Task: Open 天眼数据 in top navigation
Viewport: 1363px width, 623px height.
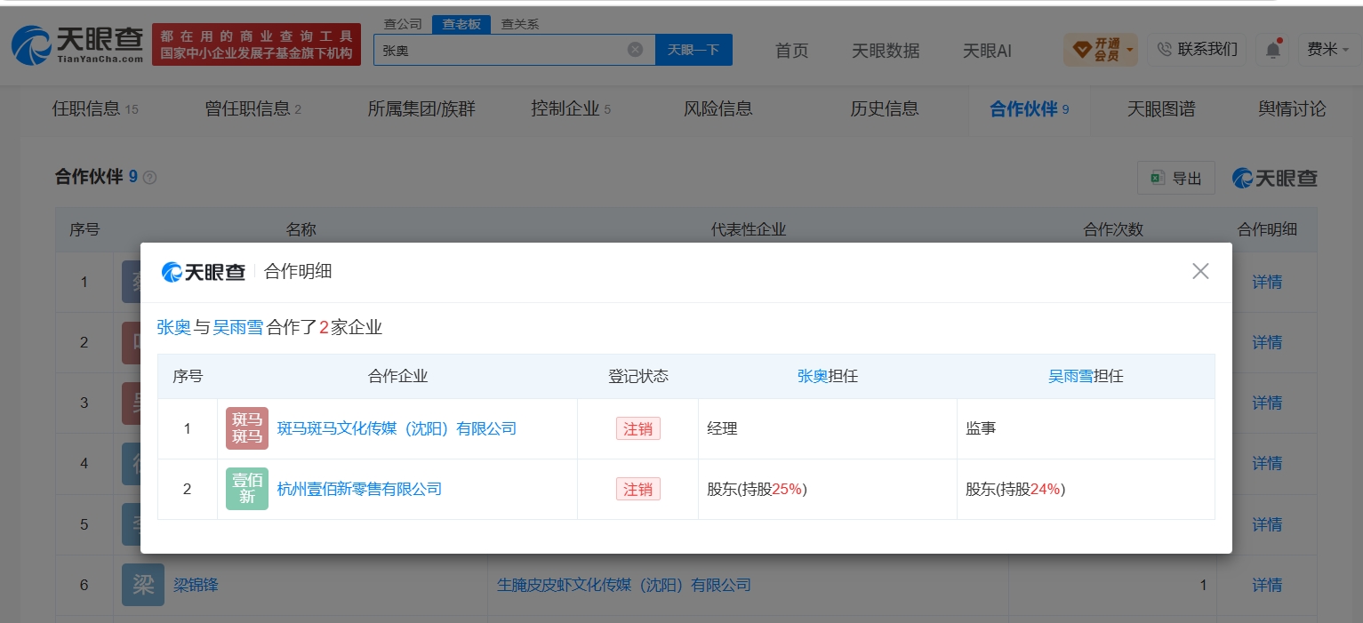Action: click(x=886, y=51)
